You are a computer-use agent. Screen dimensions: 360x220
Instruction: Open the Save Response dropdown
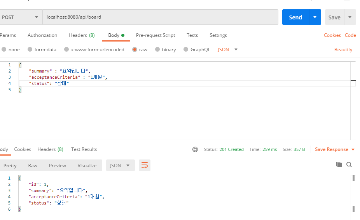pos(335,149)
